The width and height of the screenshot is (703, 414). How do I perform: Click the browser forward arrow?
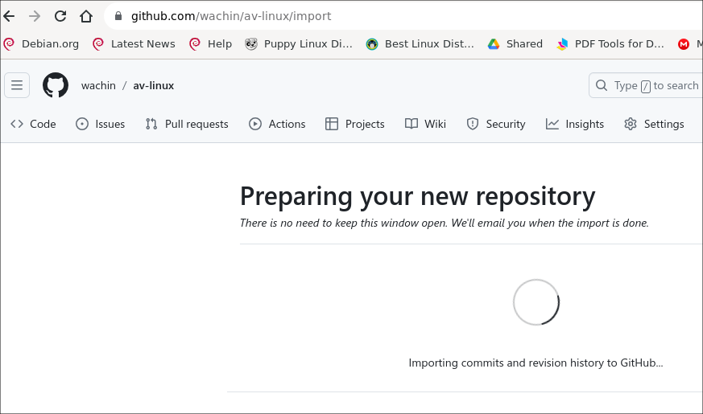35,17
